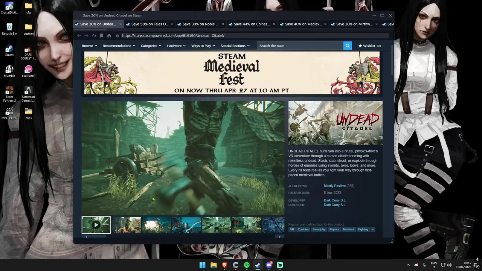
Task: Select the Mumble desktop icon
Action: coord(9,71)
